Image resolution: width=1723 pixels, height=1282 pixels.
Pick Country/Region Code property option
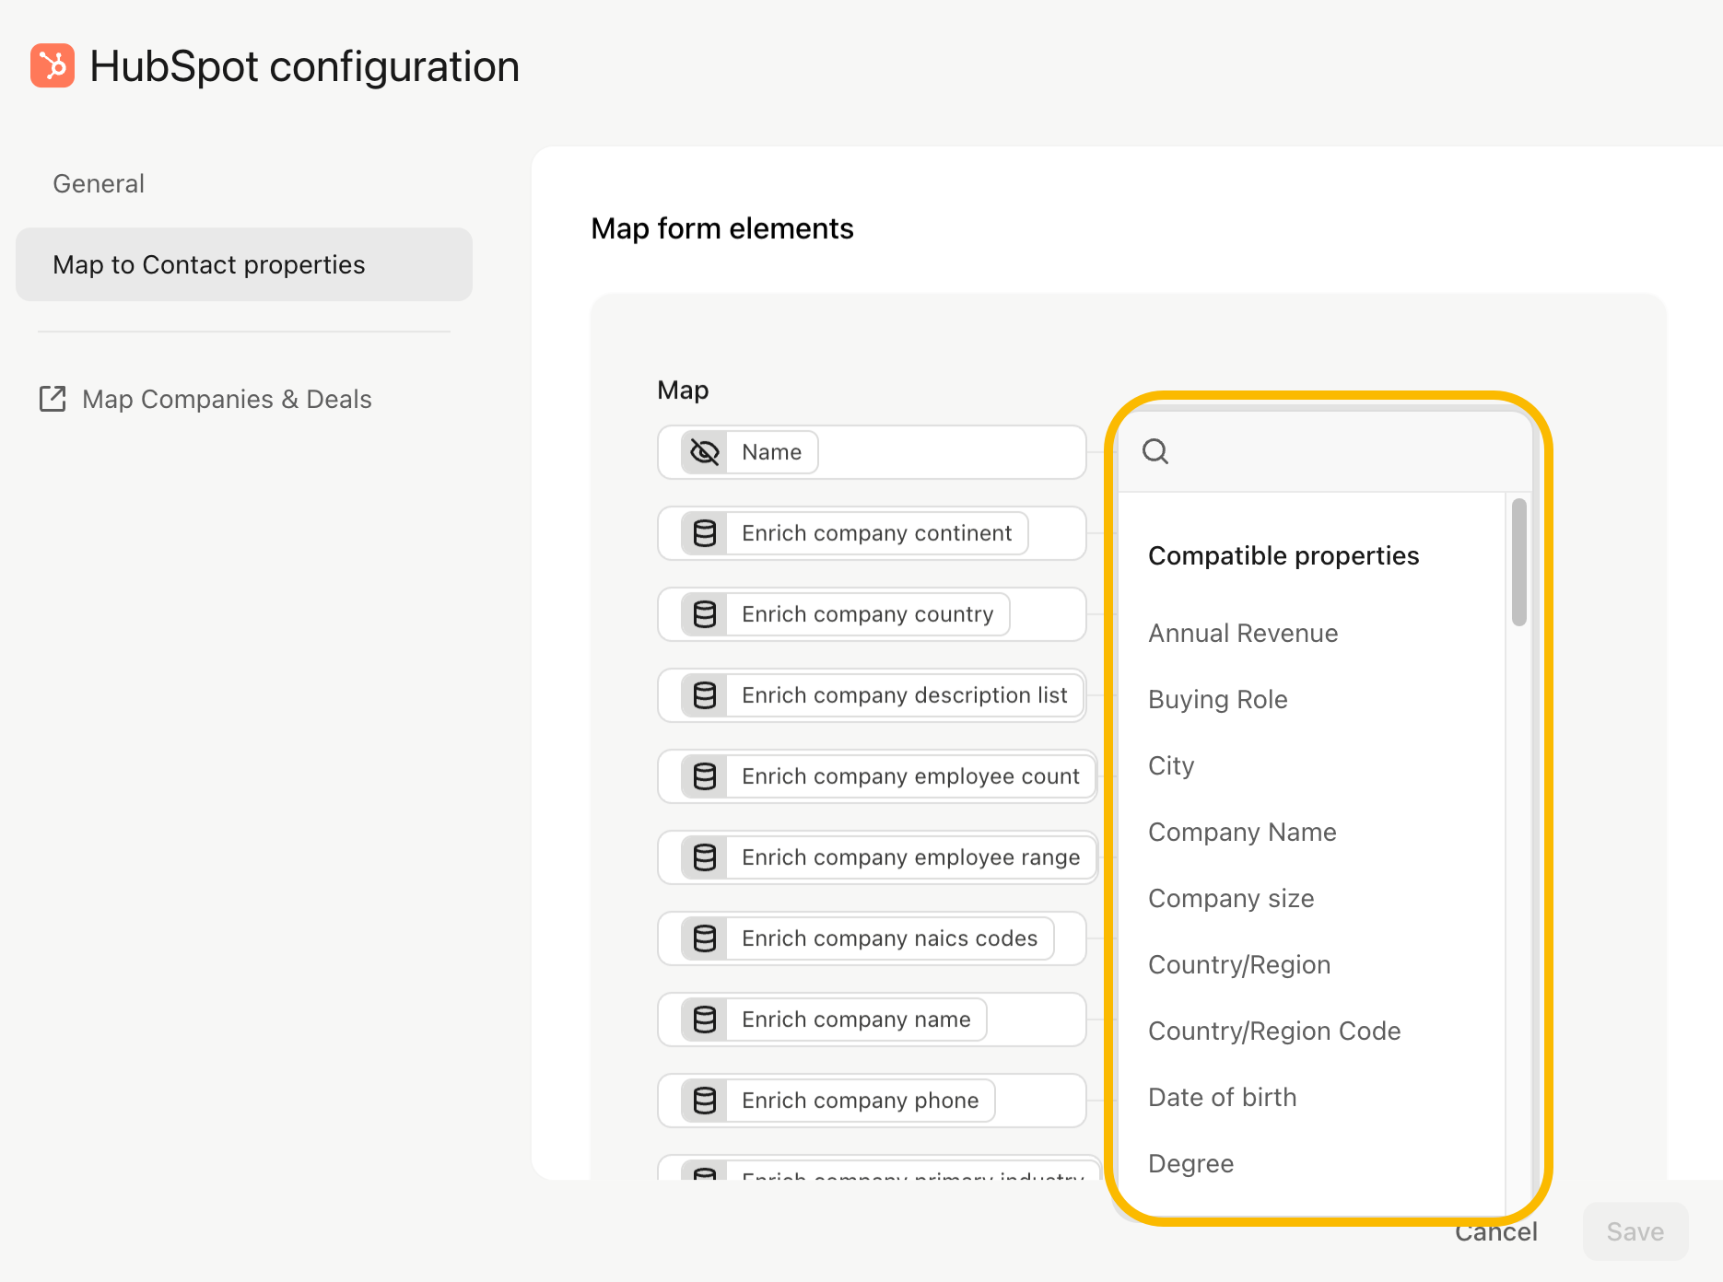[x=1274, y=1031]
